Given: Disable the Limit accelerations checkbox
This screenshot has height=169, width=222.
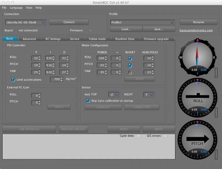Looking at the screenshot, I should click(x=14, y=79).
